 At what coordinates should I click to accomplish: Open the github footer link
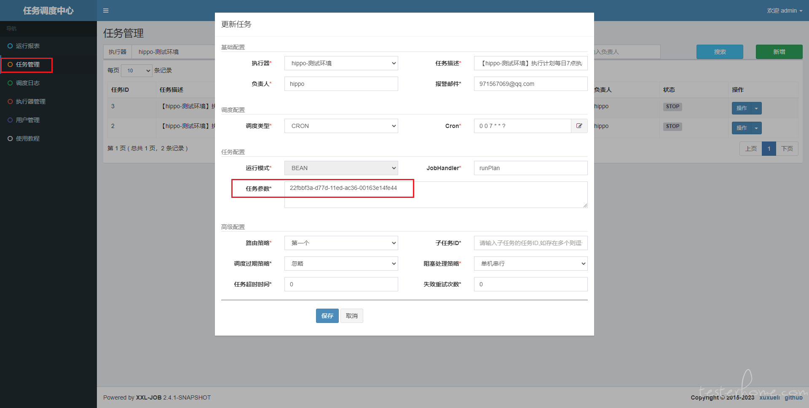point(793,397)
